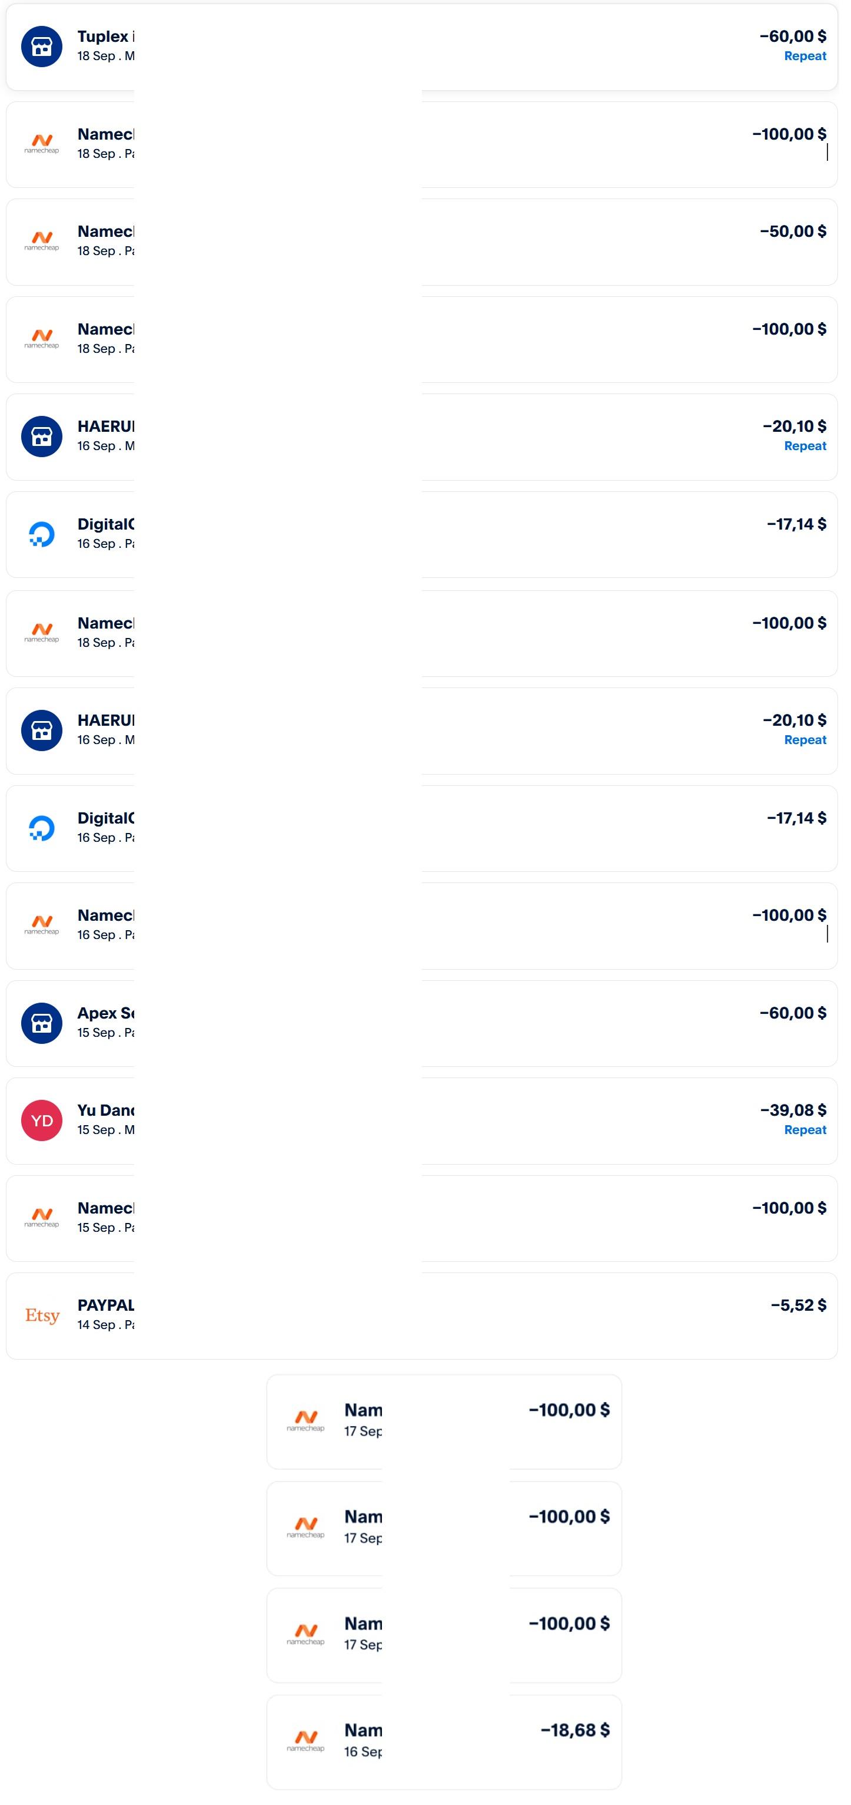Click the −50,00 $ Namecheap amount
The width and height of the screenshot is (851, 1805).
(x=792, y=232)
